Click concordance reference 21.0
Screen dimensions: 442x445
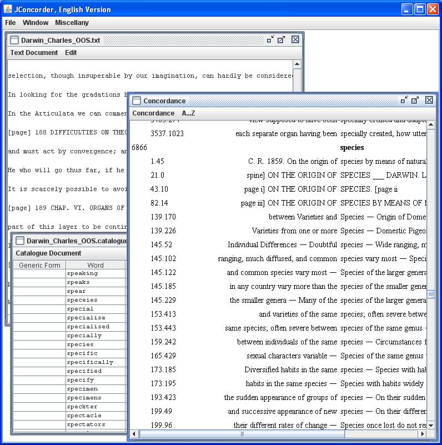[x=158, y=176]
